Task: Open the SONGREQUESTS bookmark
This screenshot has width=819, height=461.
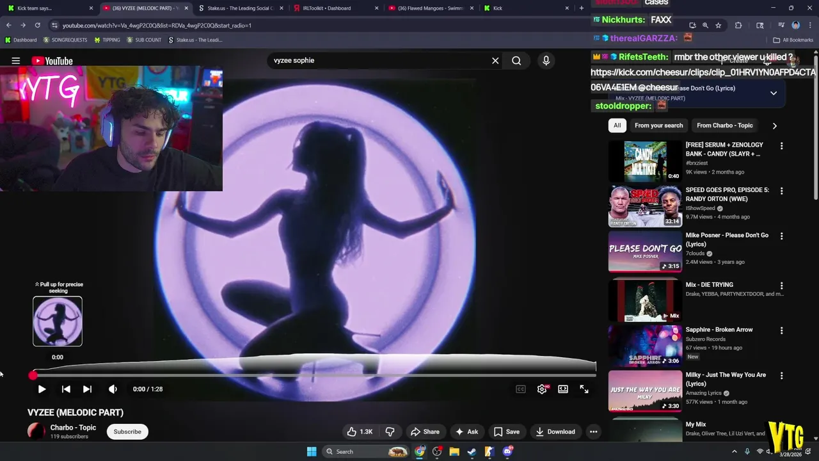Action: (65, 40)
